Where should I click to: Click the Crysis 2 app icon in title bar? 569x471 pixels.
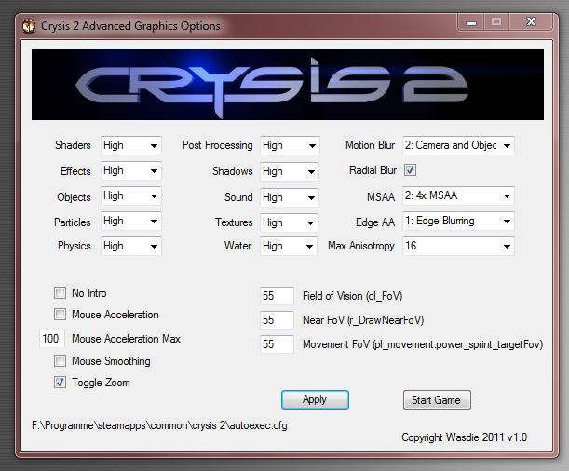29,26
